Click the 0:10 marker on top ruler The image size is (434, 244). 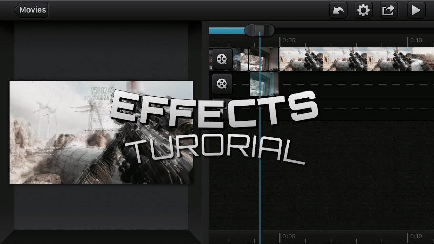pos(416,40)
